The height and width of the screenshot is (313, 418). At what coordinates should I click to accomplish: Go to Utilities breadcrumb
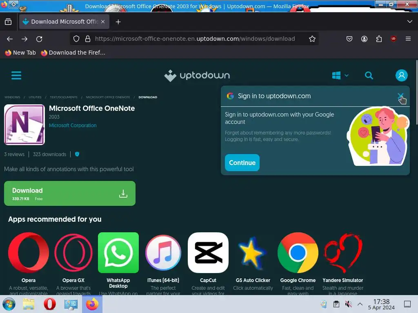pos(35,97)
